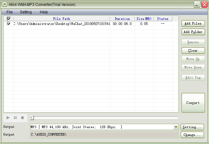209x144 pixels.
Task: Sort by the Duration column header
Action: 122,19
